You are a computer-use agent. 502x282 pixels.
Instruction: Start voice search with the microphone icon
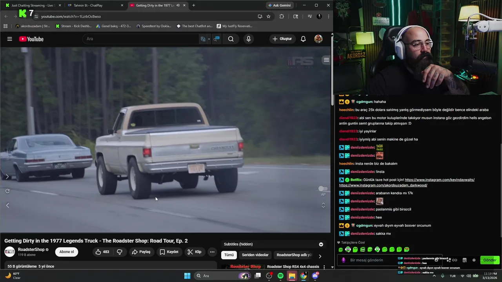(248, 39)
